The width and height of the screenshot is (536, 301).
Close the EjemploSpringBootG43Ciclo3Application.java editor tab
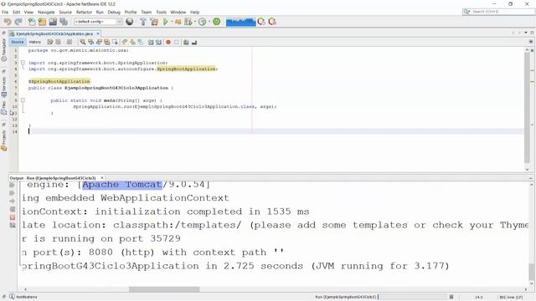click(98, 33)
